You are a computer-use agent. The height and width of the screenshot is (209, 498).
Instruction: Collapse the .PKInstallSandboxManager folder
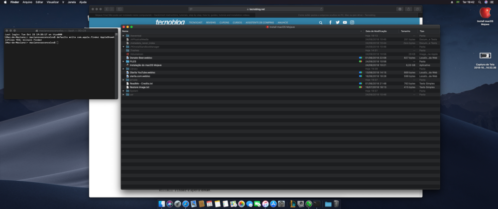[124, 47]
